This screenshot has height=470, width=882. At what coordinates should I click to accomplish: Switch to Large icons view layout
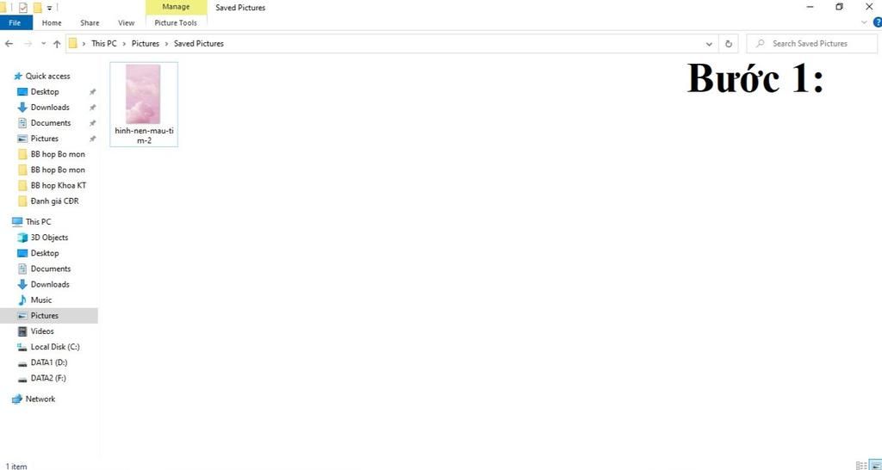[x=875, y=466]
